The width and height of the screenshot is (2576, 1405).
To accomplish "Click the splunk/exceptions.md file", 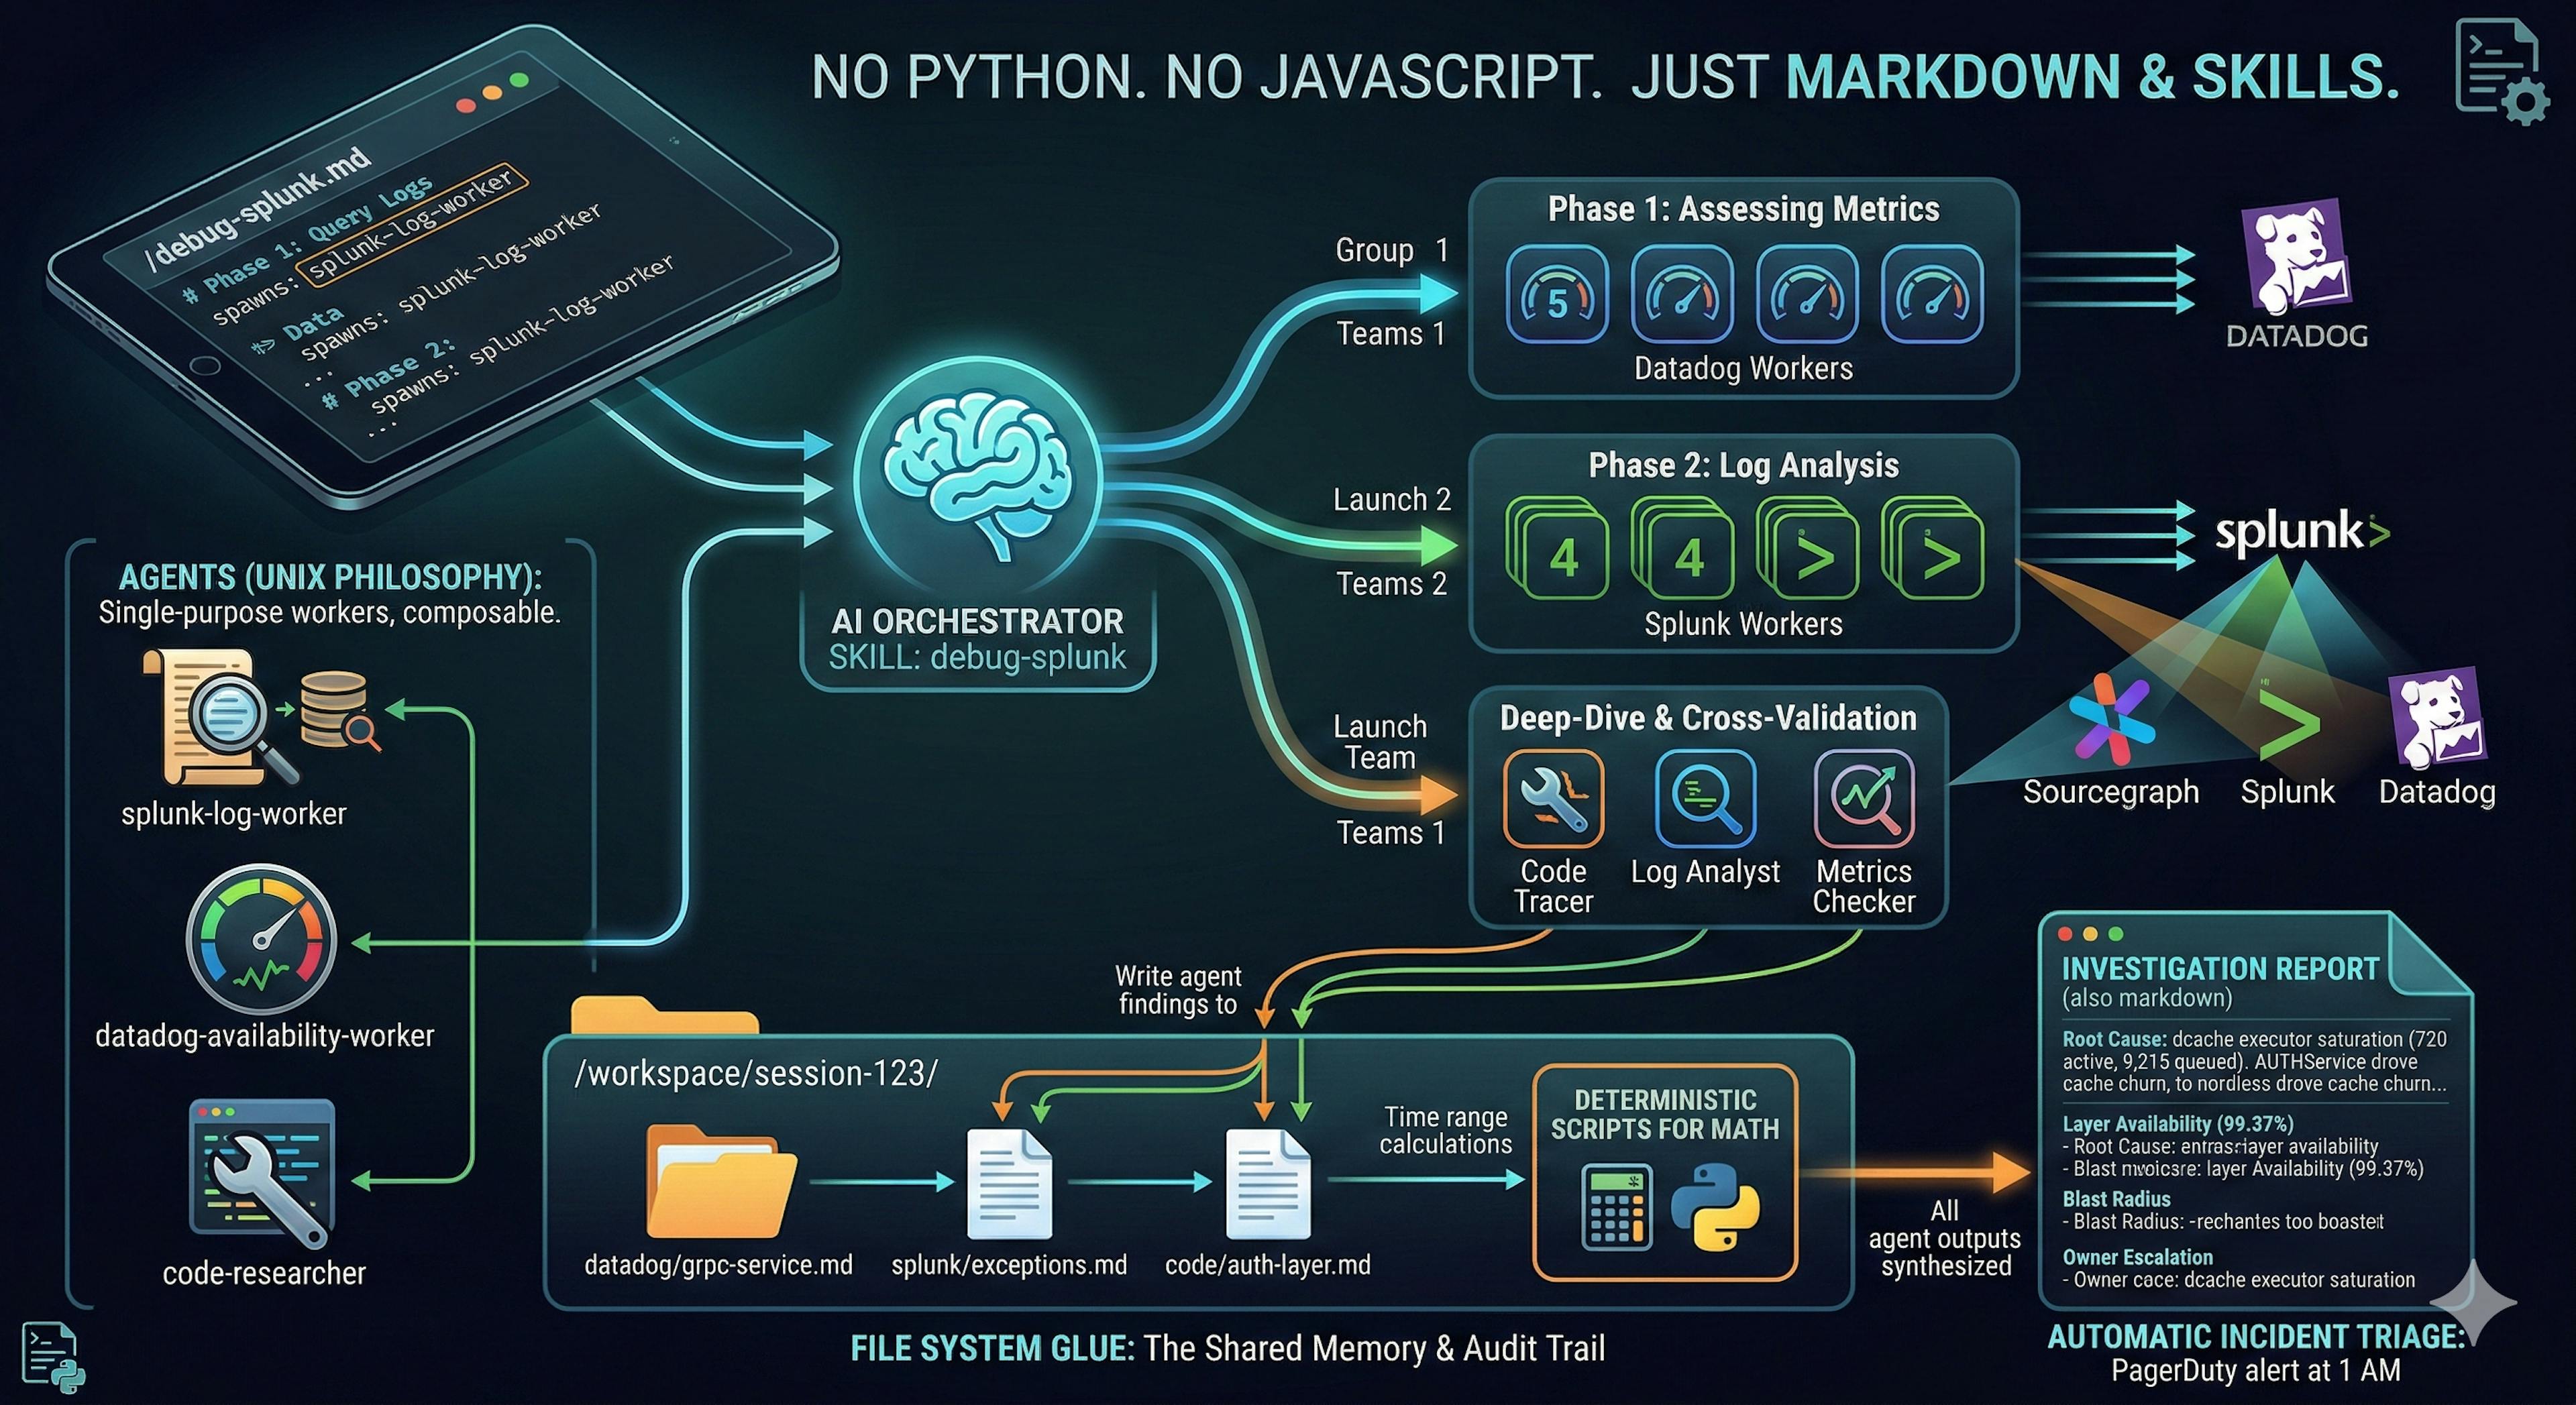I will pos(1010,1185).
